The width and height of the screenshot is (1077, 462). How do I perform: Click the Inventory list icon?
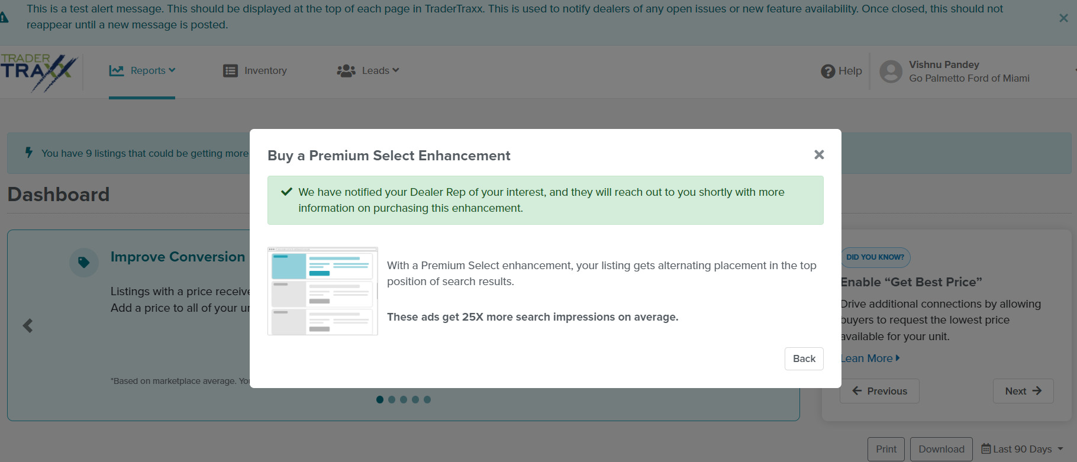[x=230, y=71]
